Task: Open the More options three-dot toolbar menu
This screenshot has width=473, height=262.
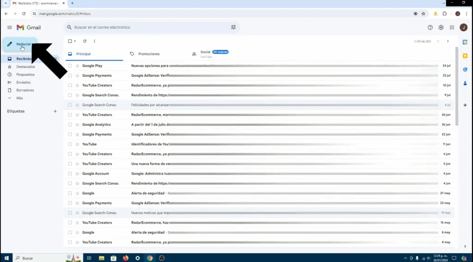Action: [x=94, y=41]
